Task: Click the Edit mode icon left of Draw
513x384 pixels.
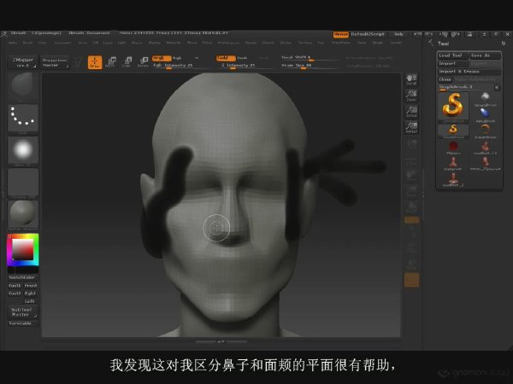Action: click(78, 61)
